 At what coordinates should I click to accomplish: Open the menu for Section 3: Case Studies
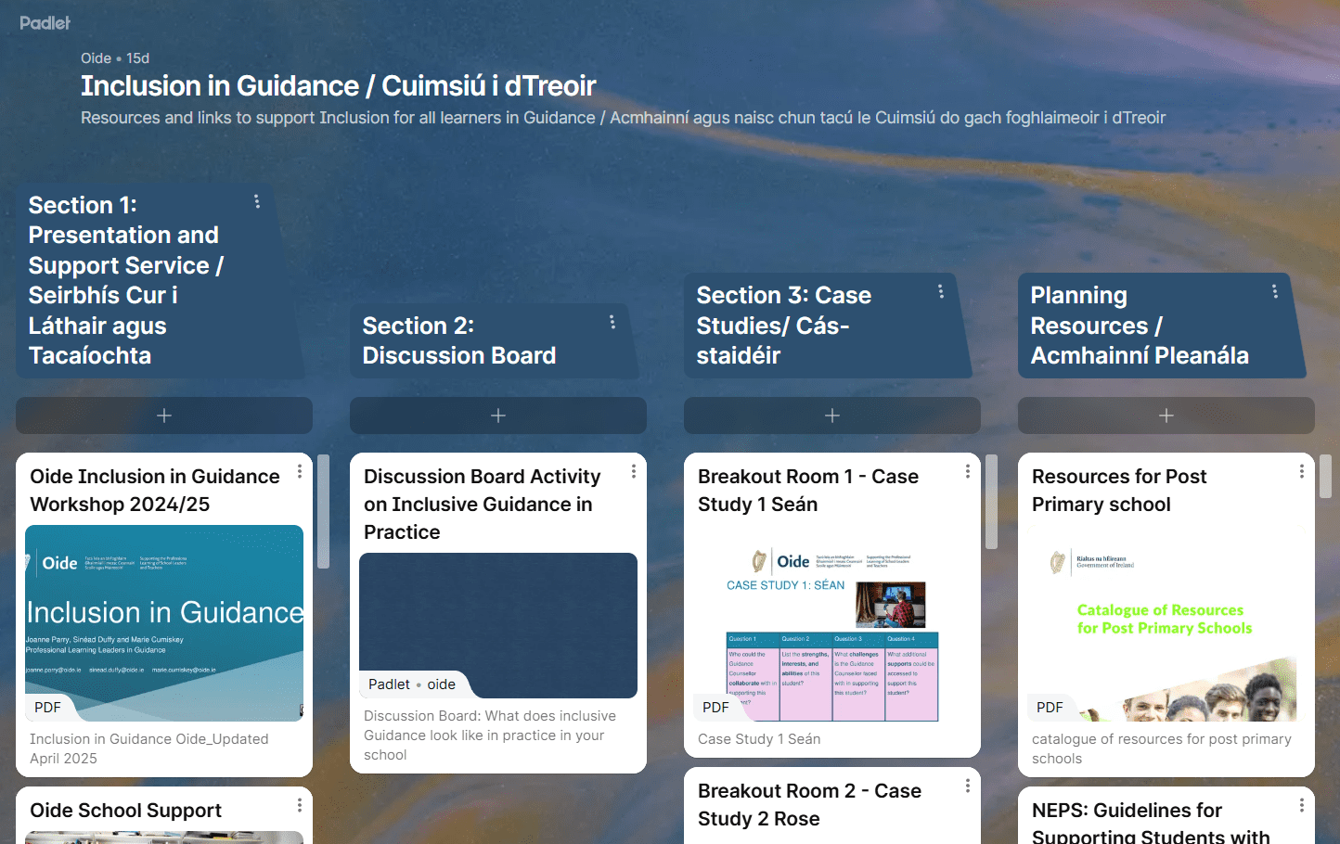coord(941,290)
